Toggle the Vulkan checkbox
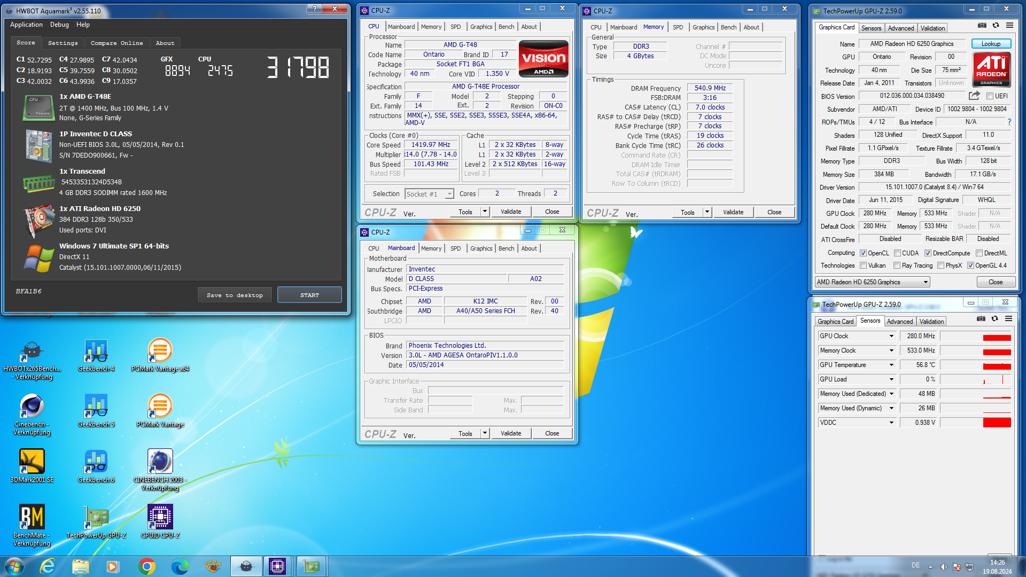Image resolution: width=1026 pixels, height=577 pixels. tap(863, 266)
